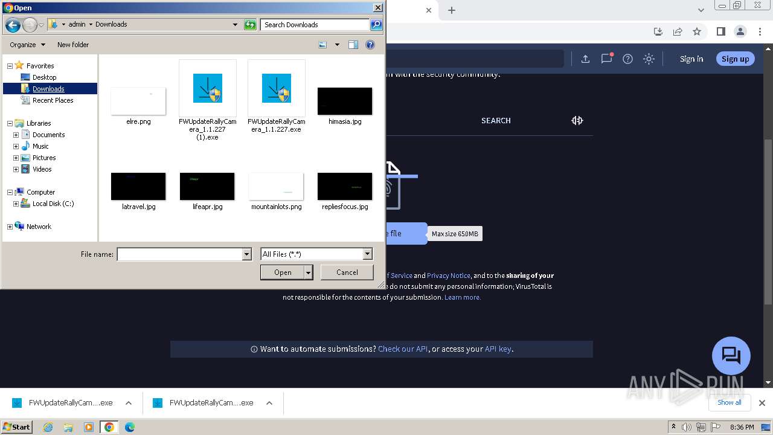
Task: Open the VirusTotal help question icon
Action: 627,59
